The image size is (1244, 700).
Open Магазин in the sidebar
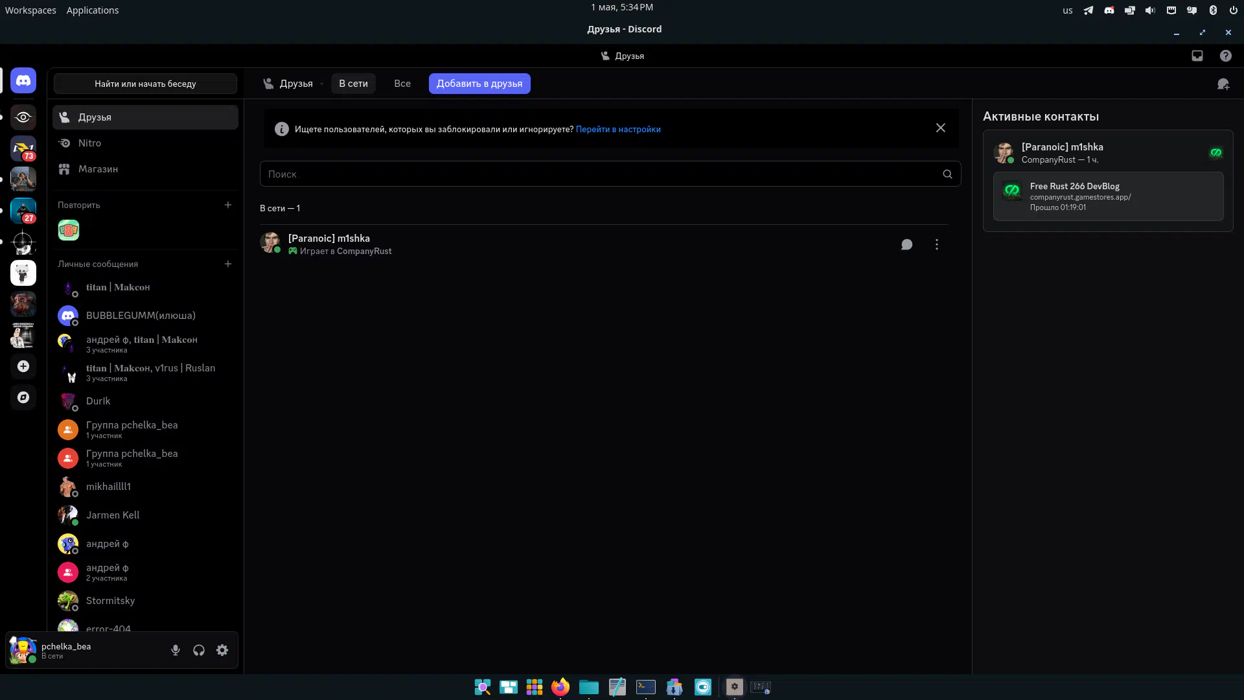[145, 169]
